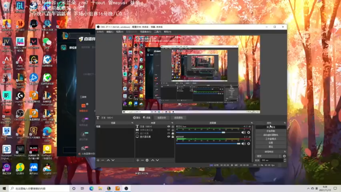Open the scene transition properties gear

click(284, 156)
